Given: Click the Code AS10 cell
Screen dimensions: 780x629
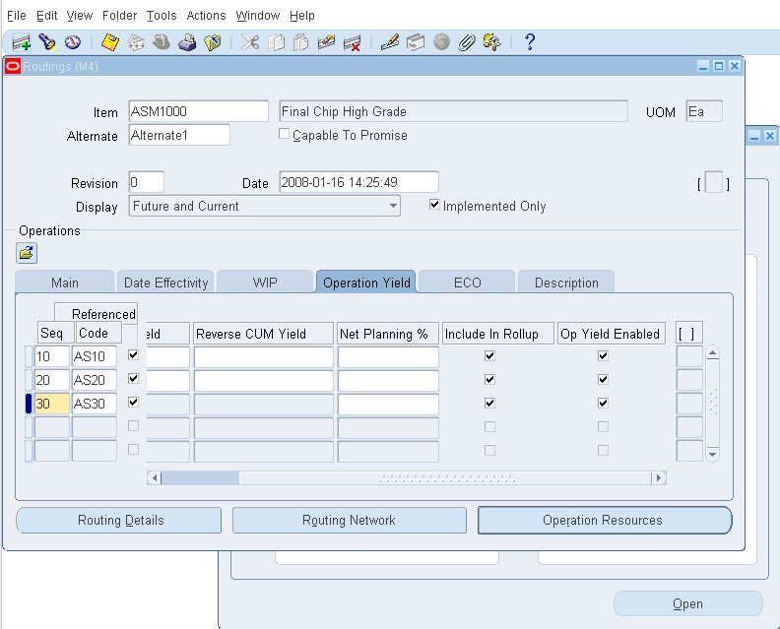Looking at the screenshot, I should pos(95,356).
